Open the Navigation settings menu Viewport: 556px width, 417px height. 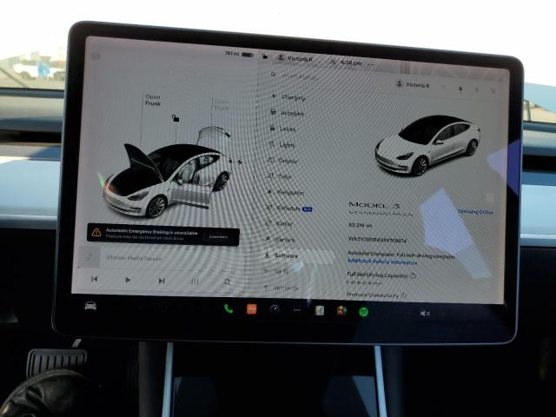point(286,192)
